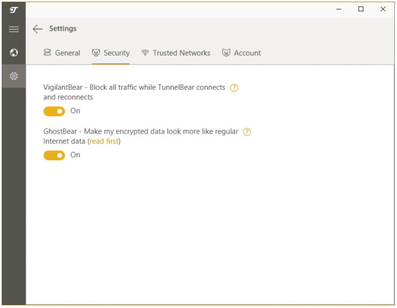Click the TunnelBear logo in sidebar
This screenshot has width=397, height=308.
click(x=13, y=10)
